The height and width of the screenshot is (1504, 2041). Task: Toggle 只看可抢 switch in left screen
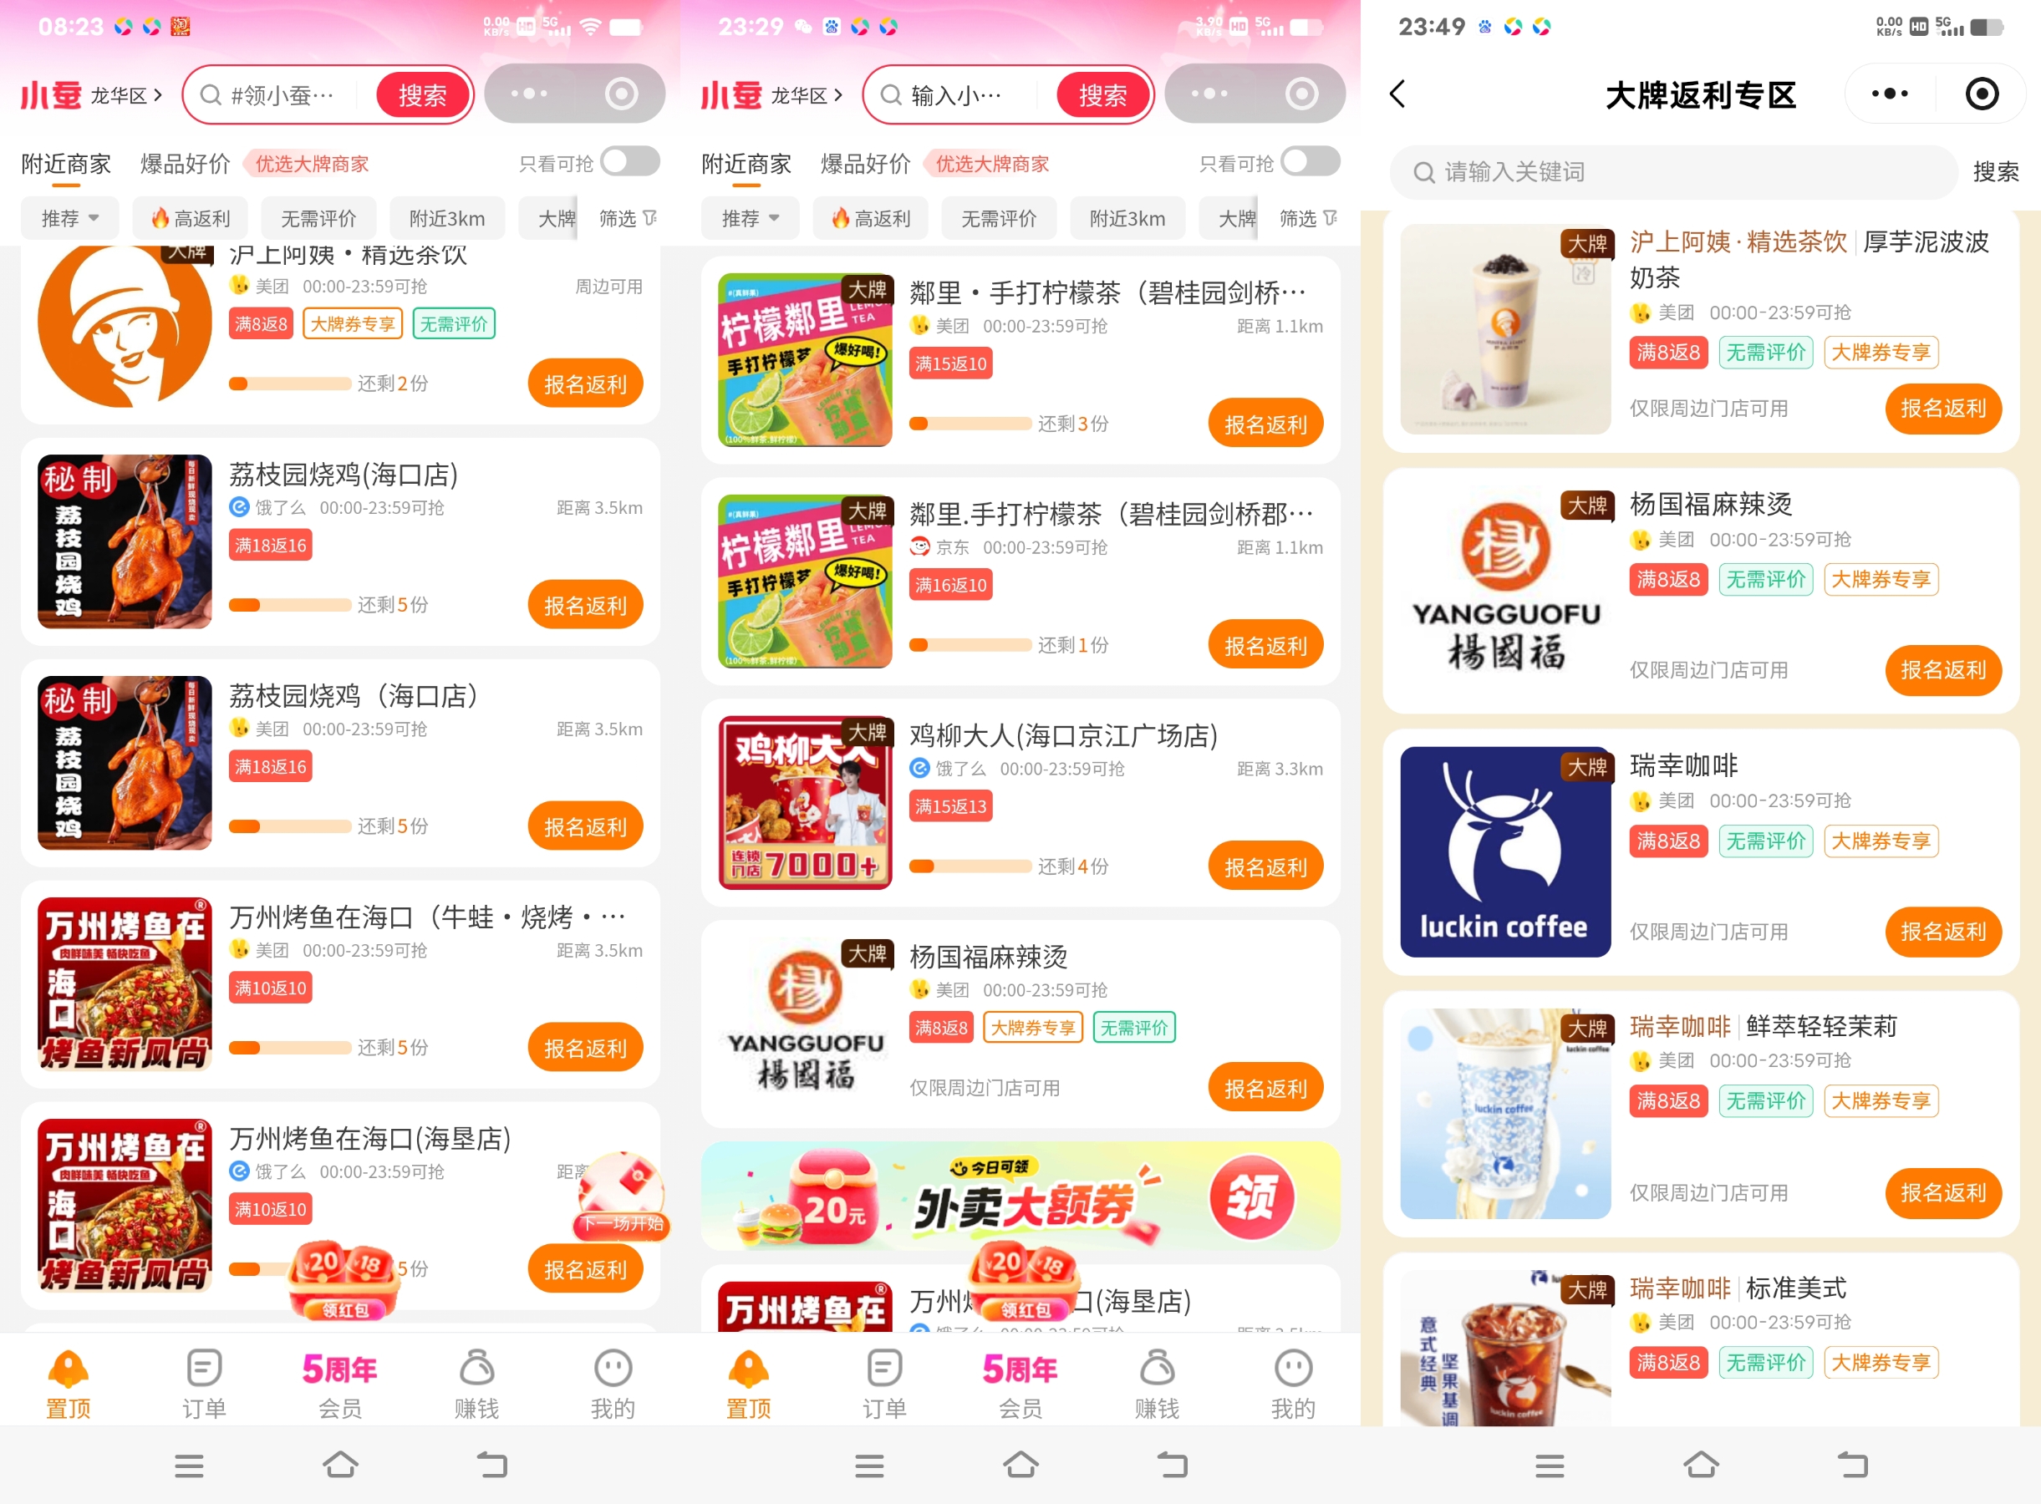click(630, 163)
